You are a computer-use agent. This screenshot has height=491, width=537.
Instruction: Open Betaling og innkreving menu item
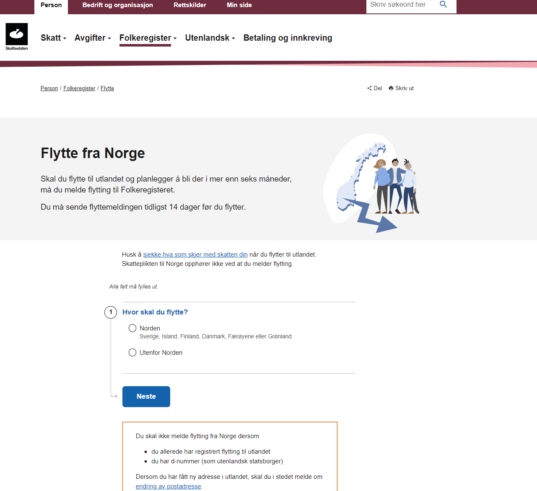(x=288, y=38)
